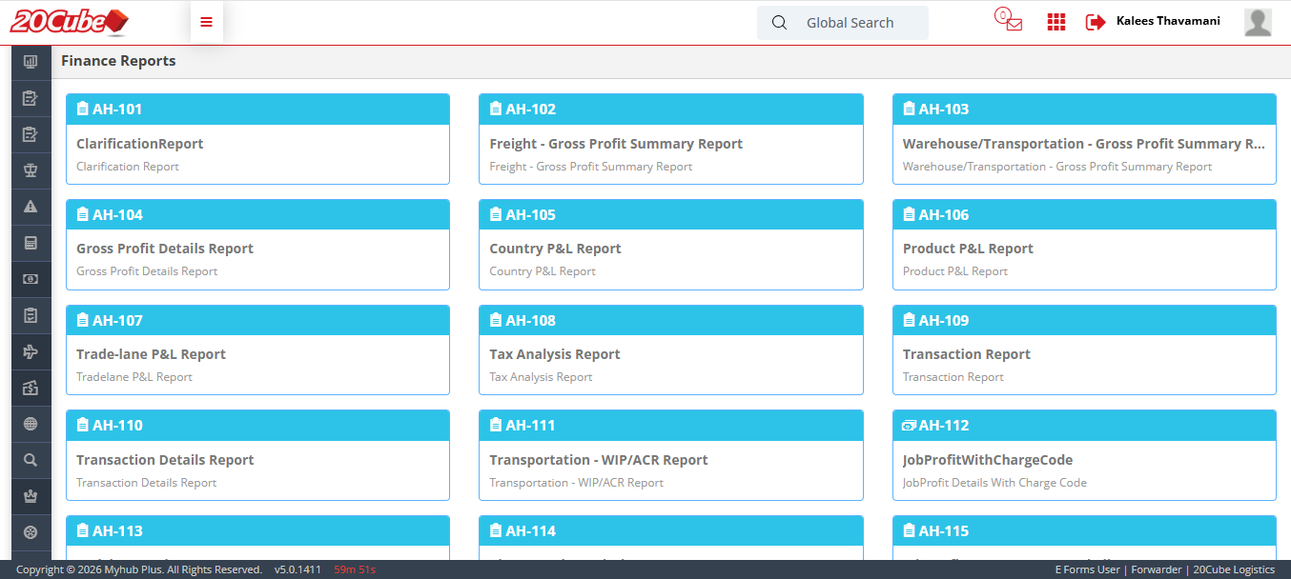Image resolution: width=1291 pixels, height=579 pixels.
Task: Click the profile avatar picture
Action: [1257, 20]
